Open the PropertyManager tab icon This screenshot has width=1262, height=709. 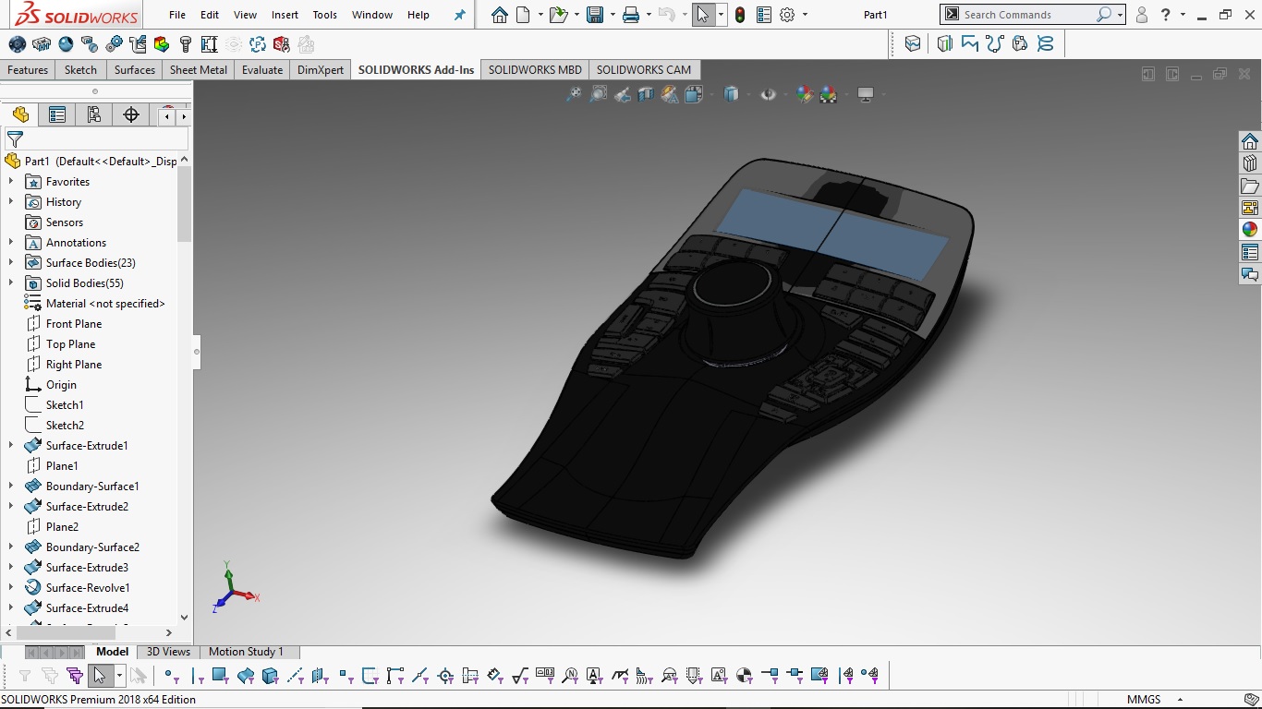coord(57,114)
